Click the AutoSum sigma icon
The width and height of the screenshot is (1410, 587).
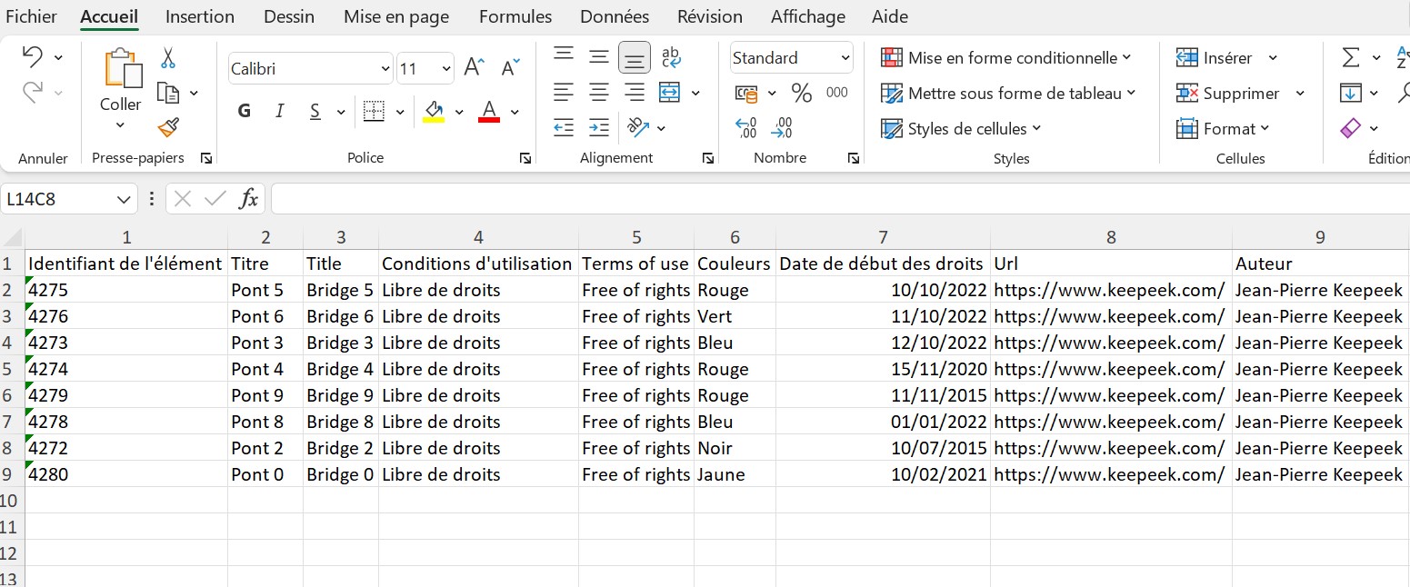(x=1352, y=56)
